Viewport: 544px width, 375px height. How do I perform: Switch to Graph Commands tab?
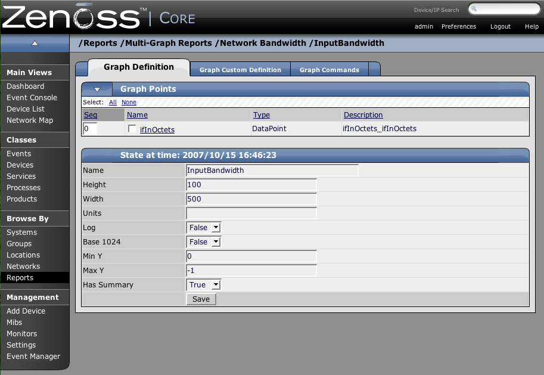click(x=329, y=70)
